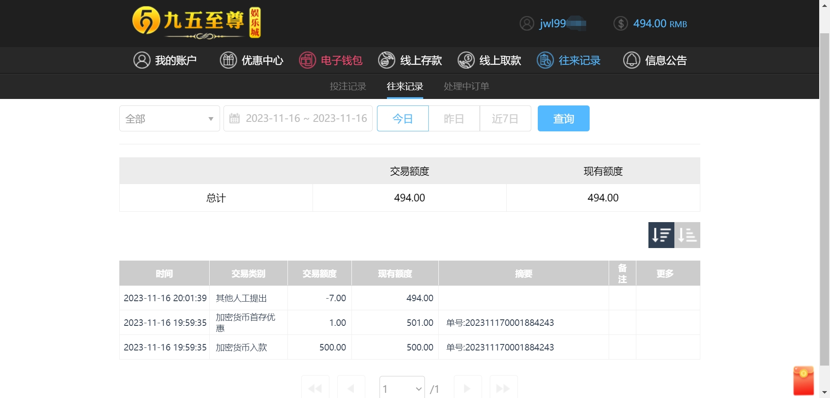Select descending sort order icon
830x398 pixels.
[661, 235]
